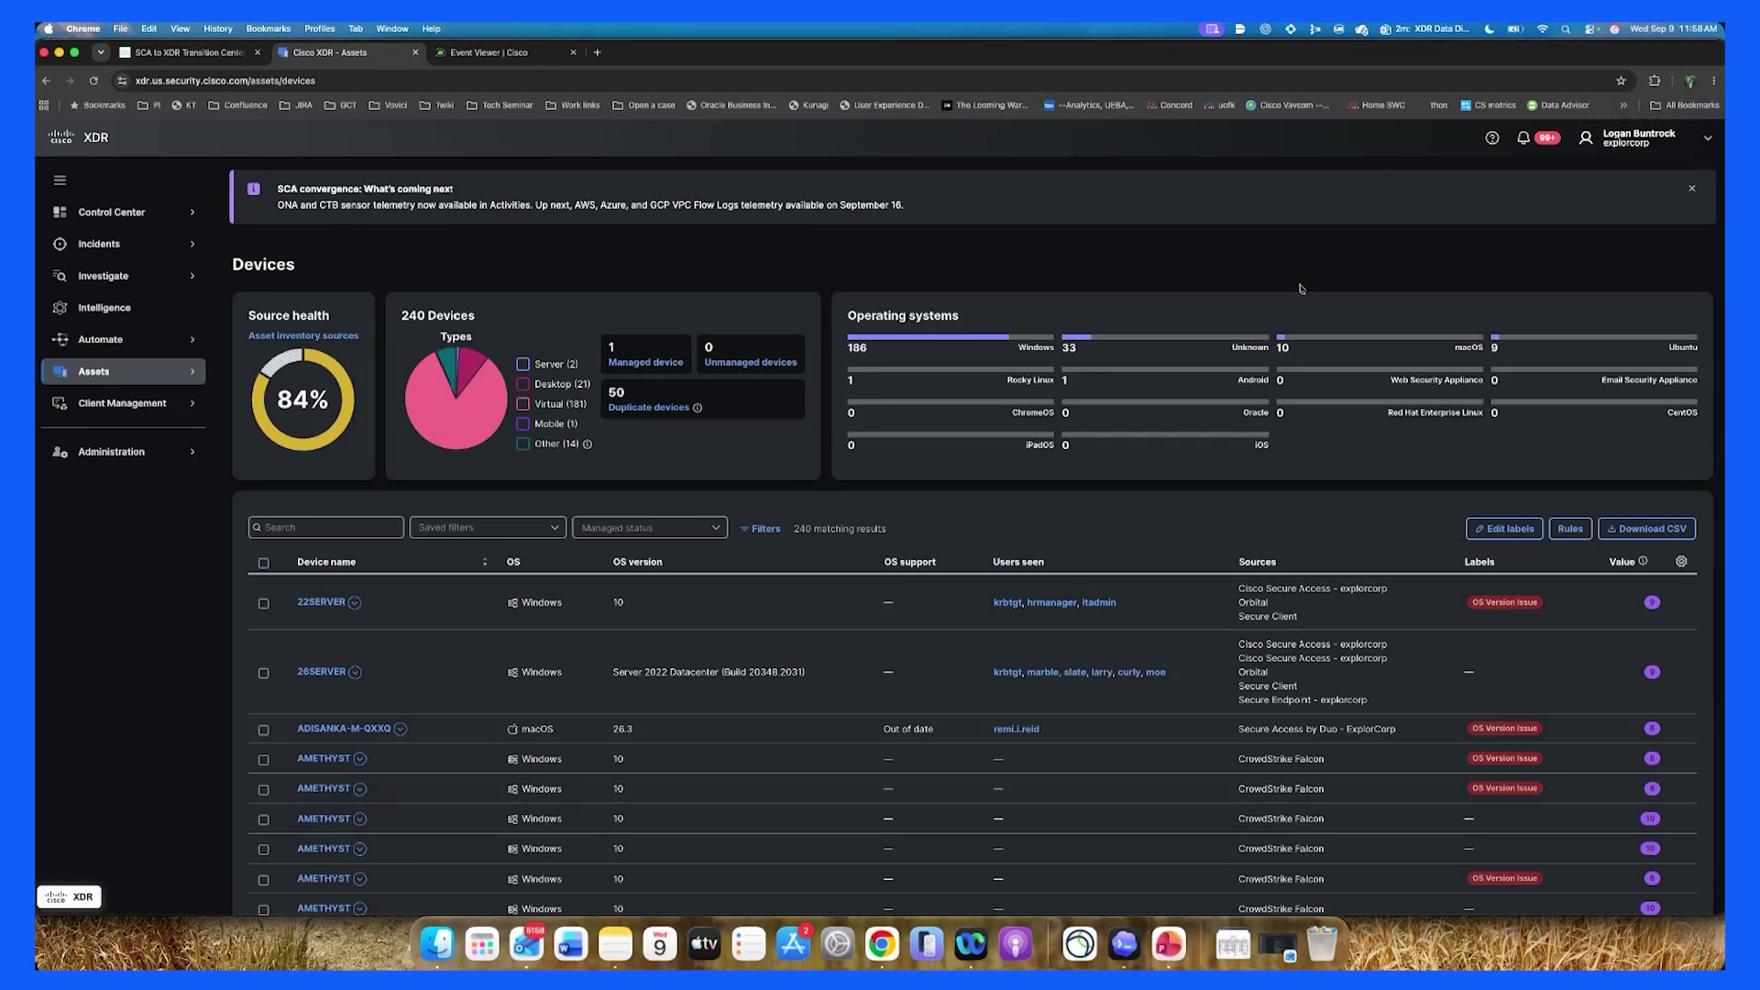
Task: Open the Managed status dropdown
Action: coord(650,528)
